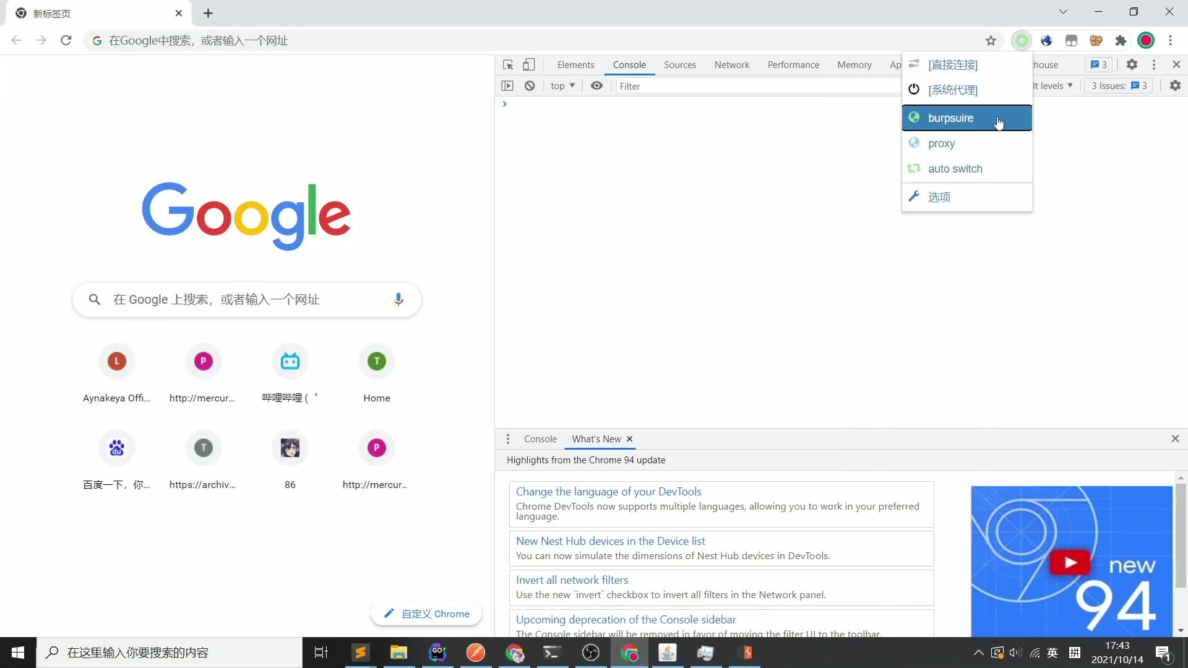Open console settings gear icon
Image resolution: width=1188 pixels, height=668 pixels.
click(1175, 86)
